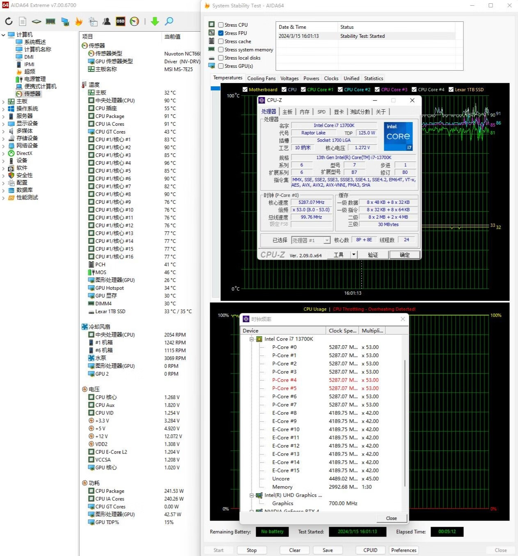Click the magnifier search toolbar icon

[169, 21]
